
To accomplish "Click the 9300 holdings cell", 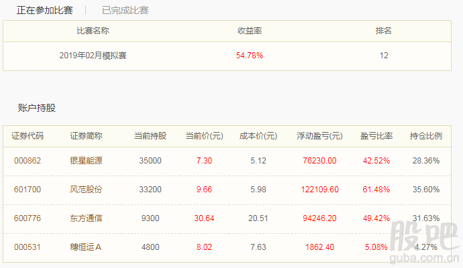I will pos(150,218).
